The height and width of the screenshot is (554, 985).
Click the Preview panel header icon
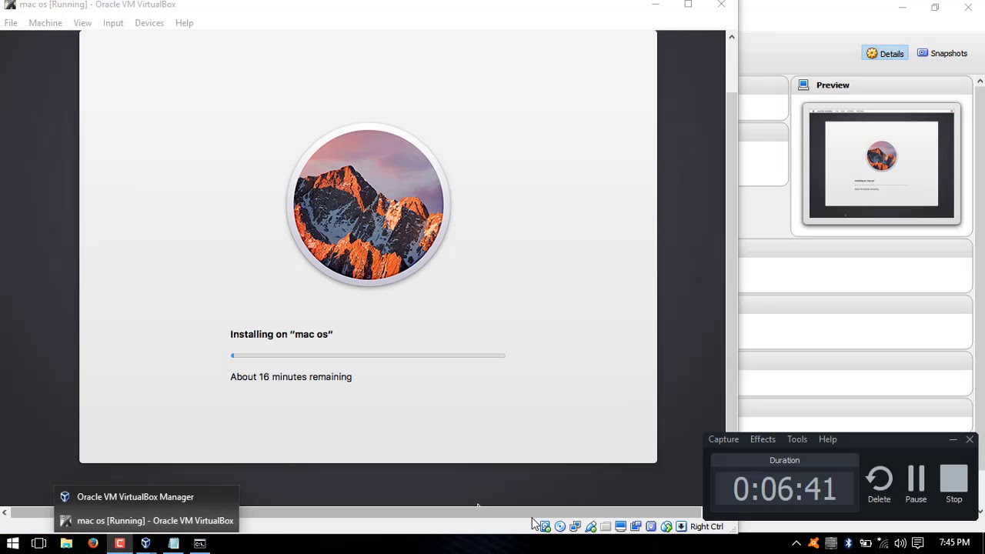(803, 85)
